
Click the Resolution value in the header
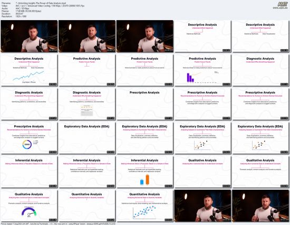click(x=21, y=16)
